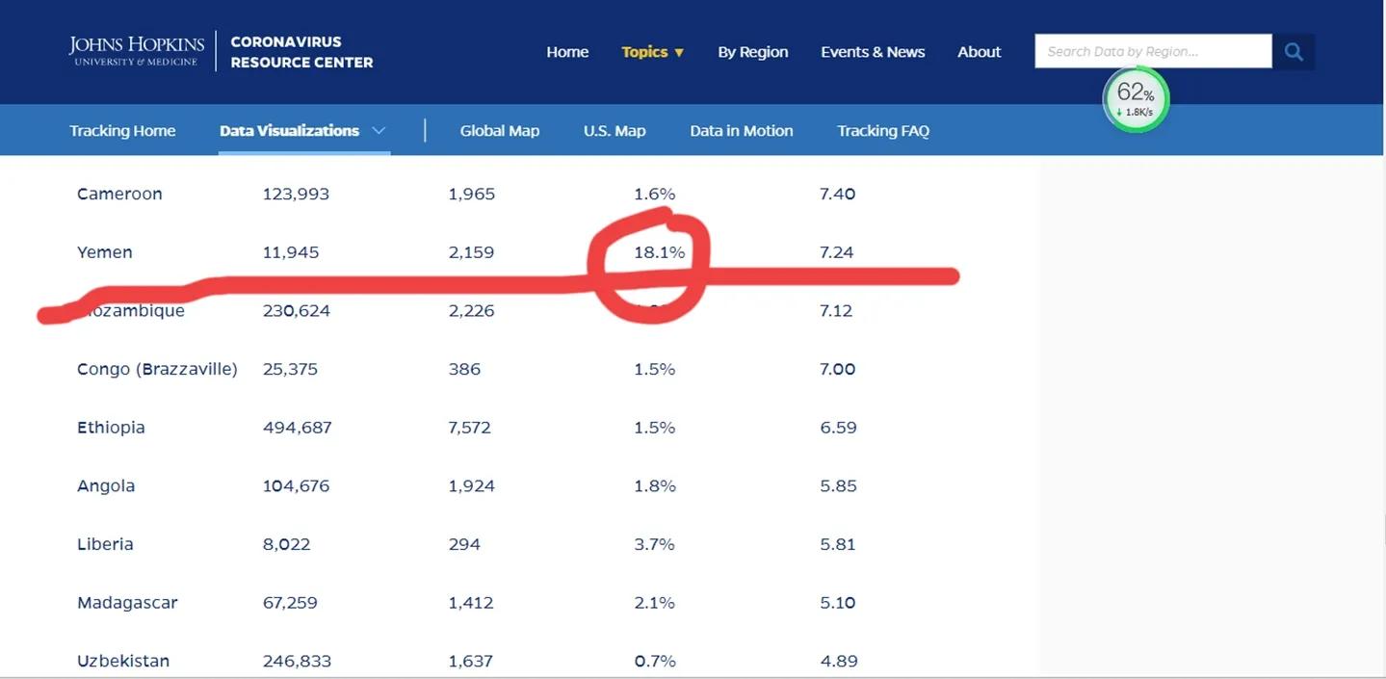Open the Global Map tab
The width and height of the screenshot is (1386, 679).
click(x=499, y=131)
